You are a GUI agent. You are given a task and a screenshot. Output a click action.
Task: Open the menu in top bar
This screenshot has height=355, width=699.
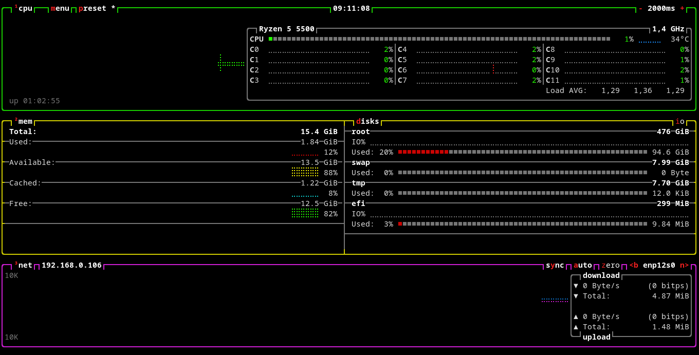[x=60, y=8]
